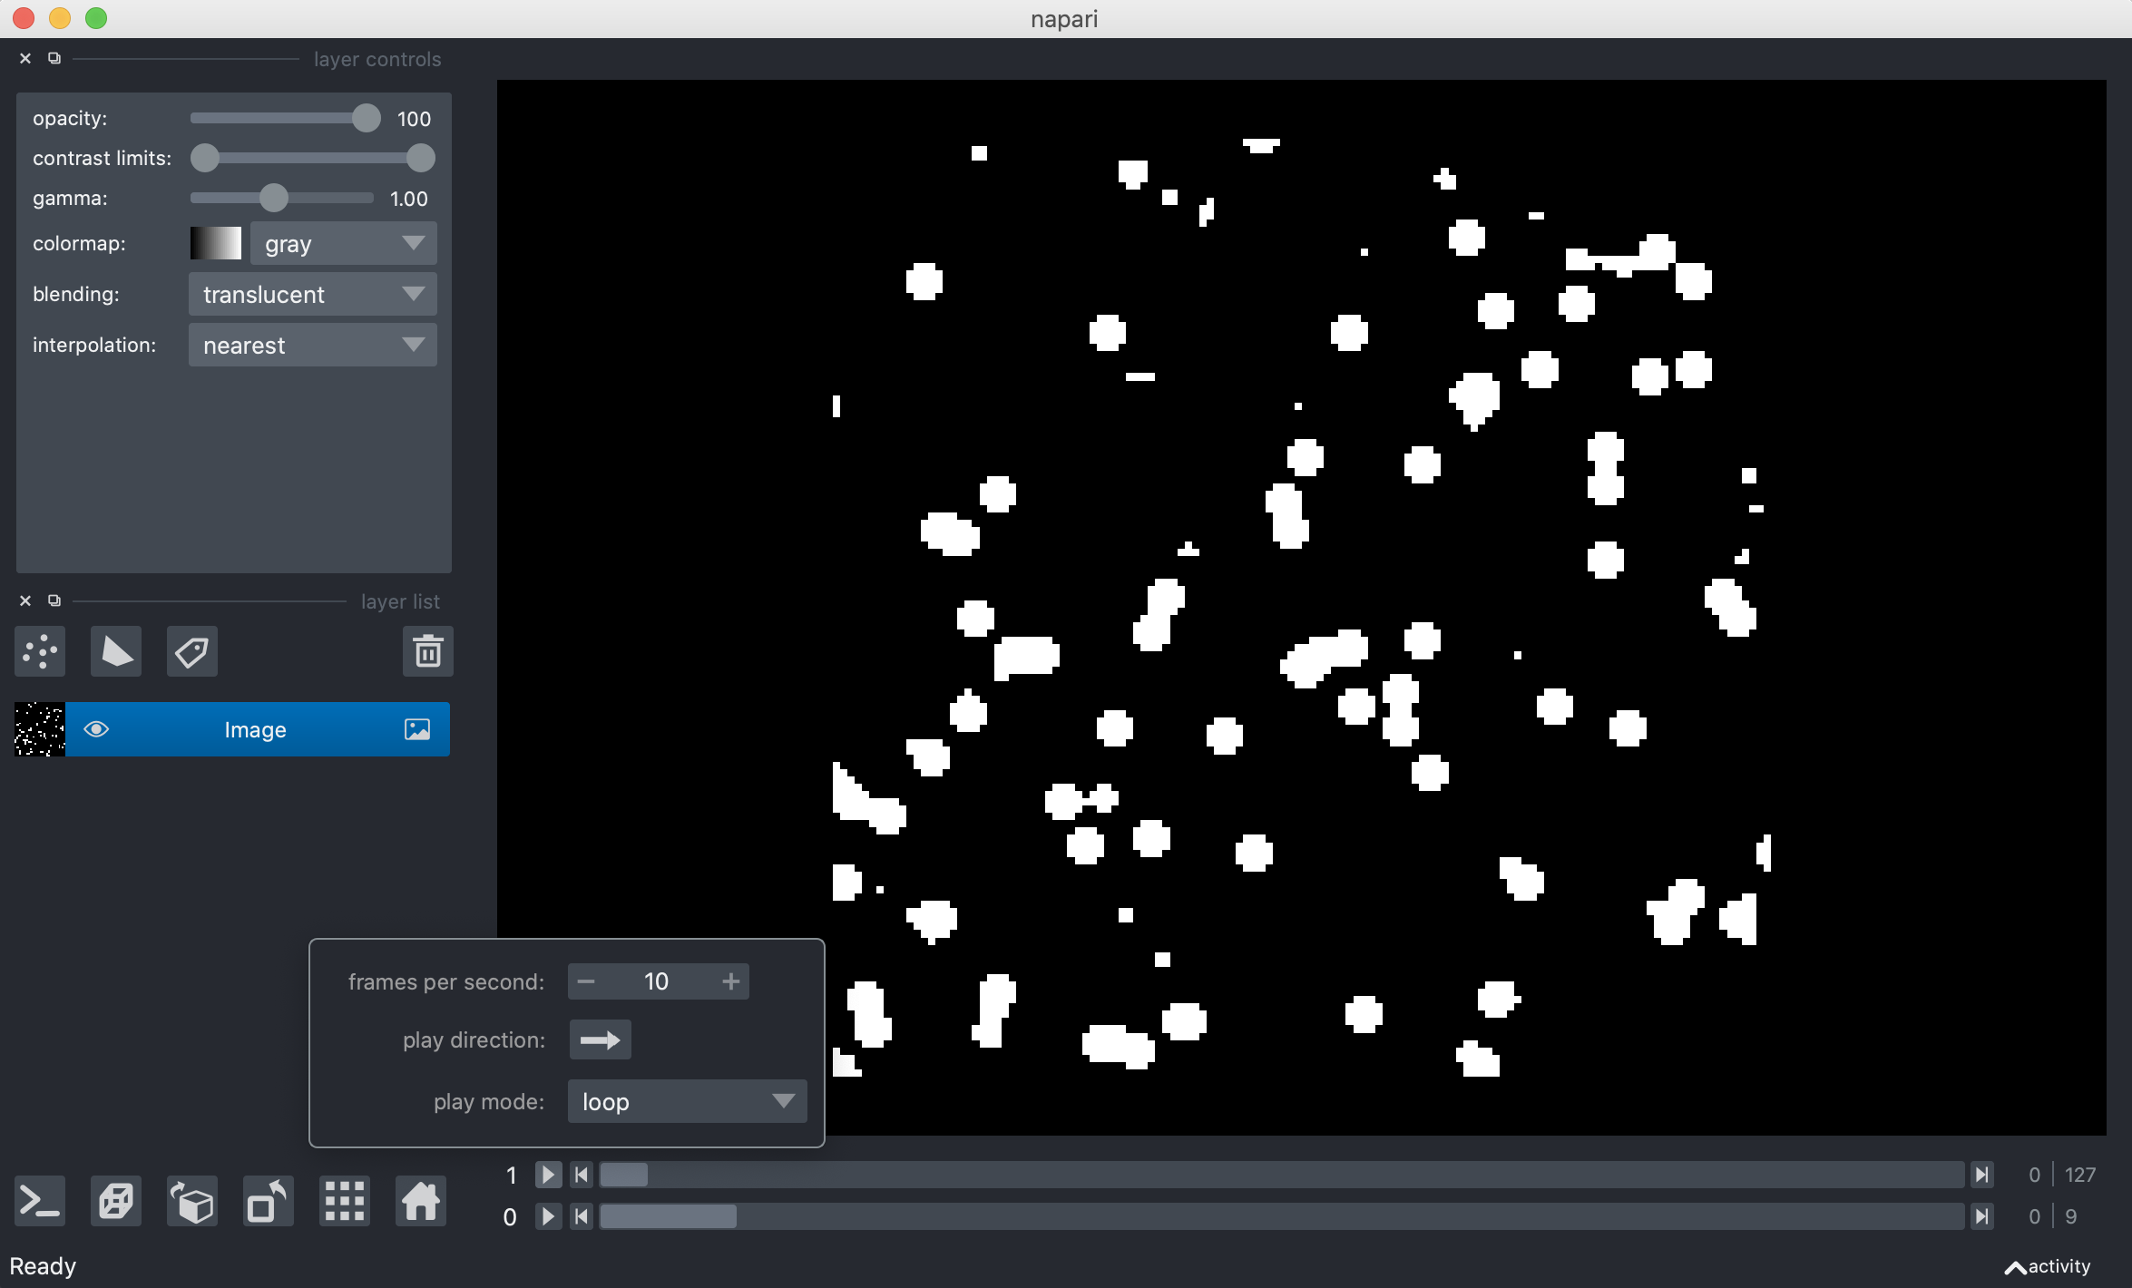Click the contrast limits lower handle

click(x=205, y=158)
